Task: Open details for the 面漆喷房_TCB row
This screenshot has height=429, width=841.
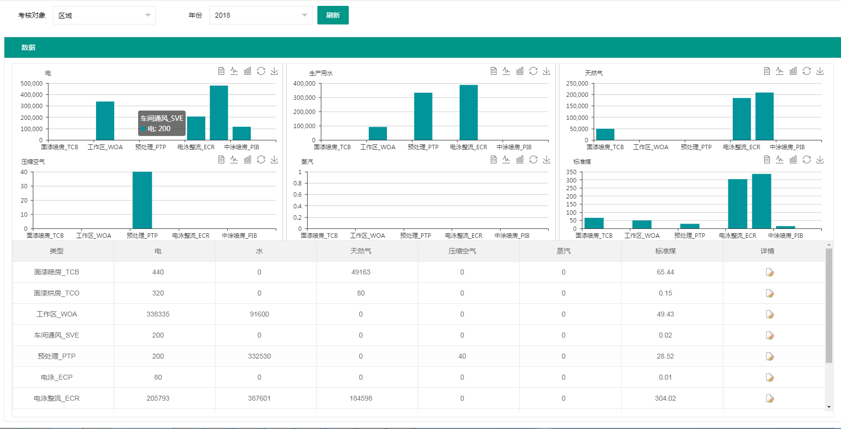Action: click(x=769, y=272)
